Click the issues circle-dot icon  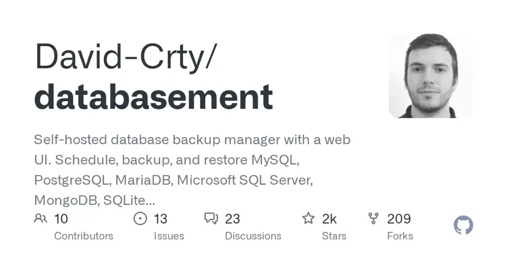pos(140,219)
